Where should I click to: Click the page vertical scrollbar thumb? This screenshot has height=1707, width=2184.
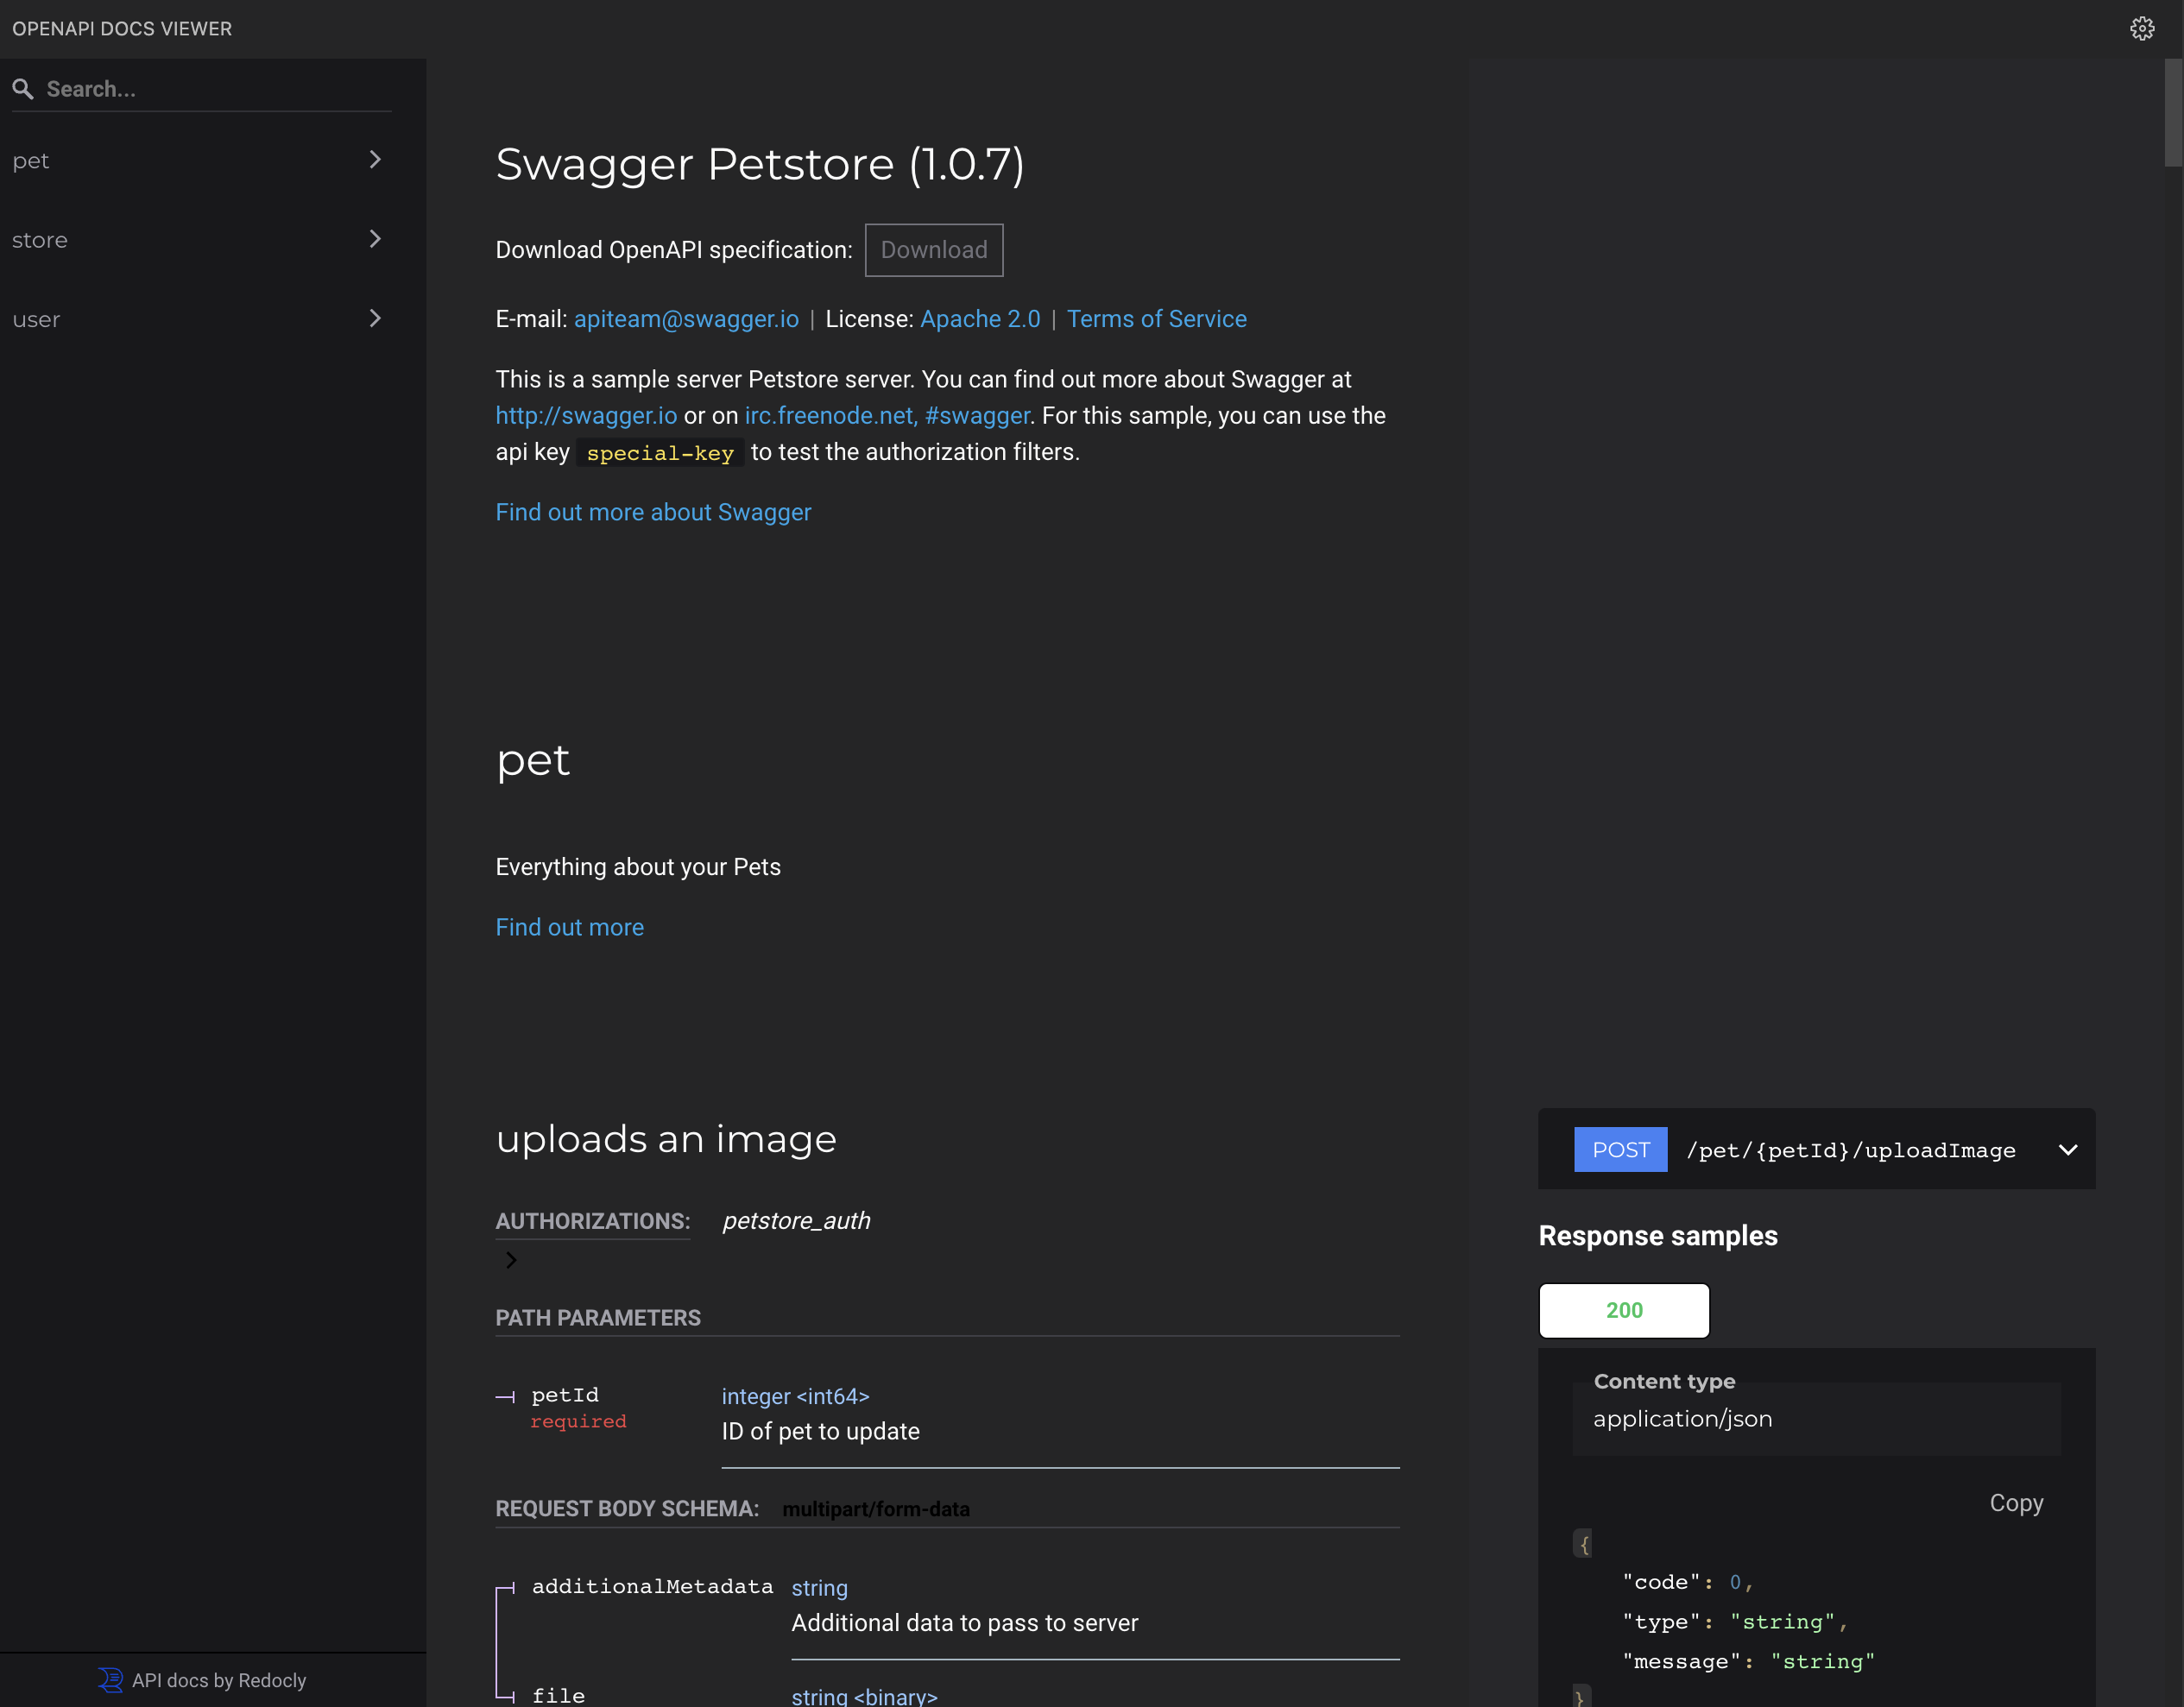[2172, 112]
